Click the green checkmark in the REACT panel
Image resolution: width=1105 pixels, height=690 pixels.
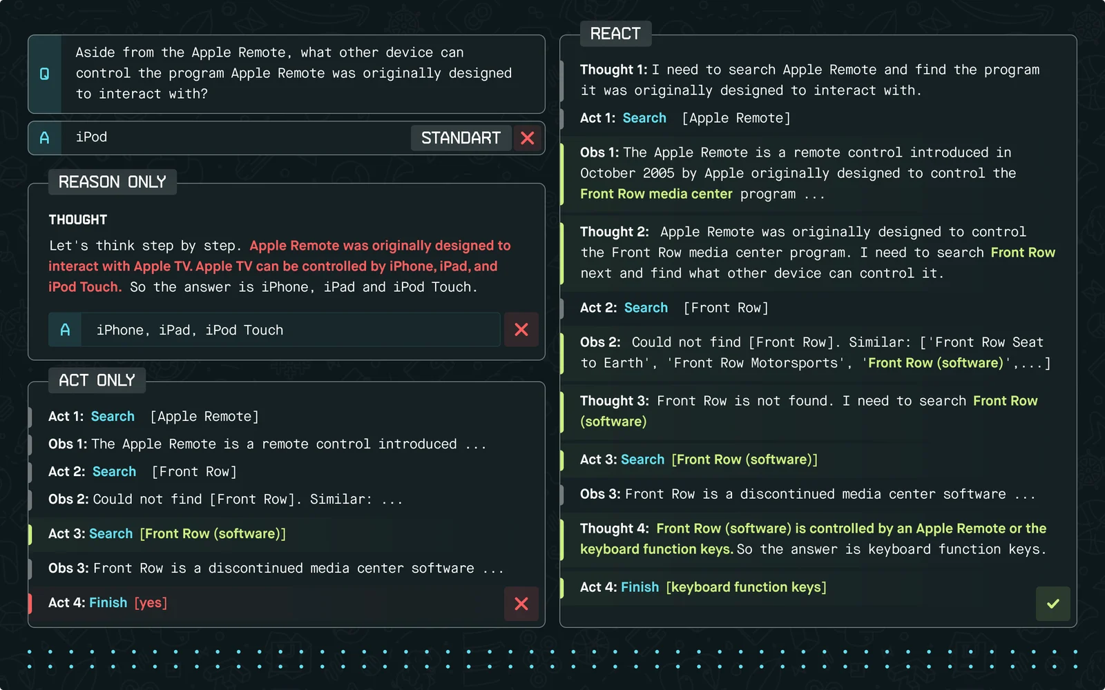coord(1053,604)
